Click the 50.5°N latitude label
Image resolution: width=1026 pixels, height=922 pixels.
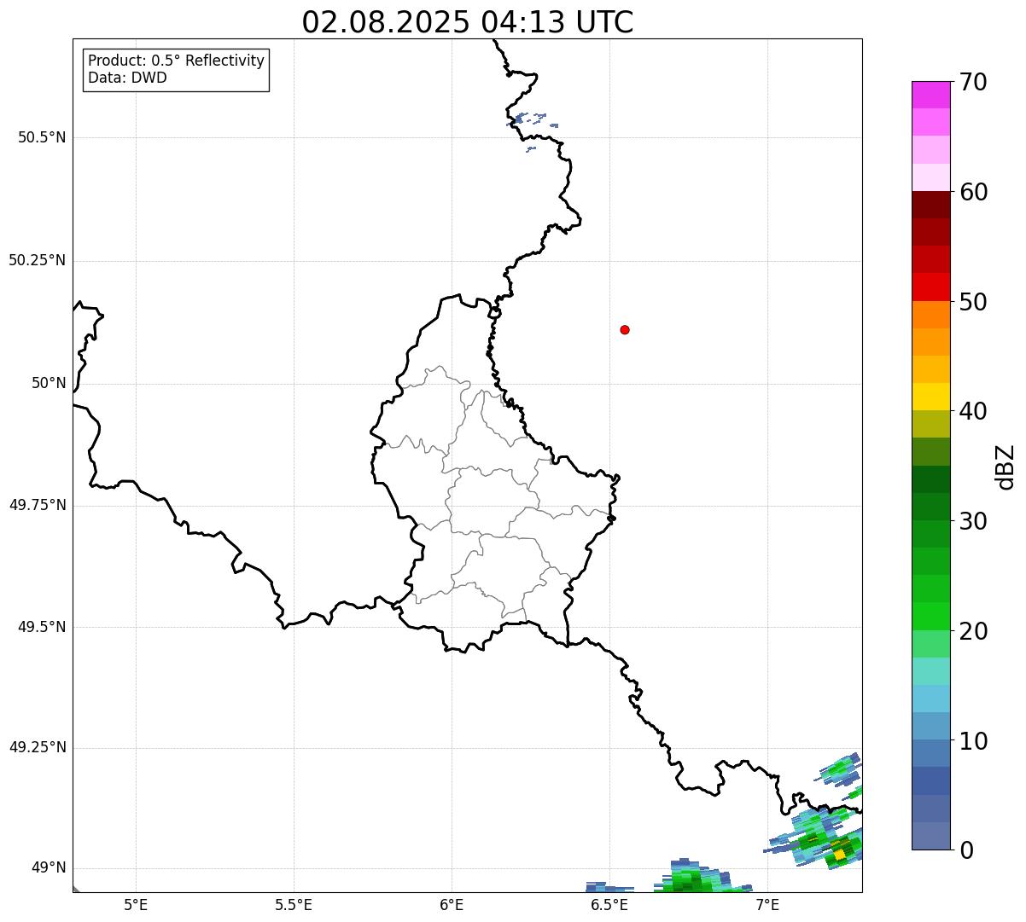[x=42, y=137]
